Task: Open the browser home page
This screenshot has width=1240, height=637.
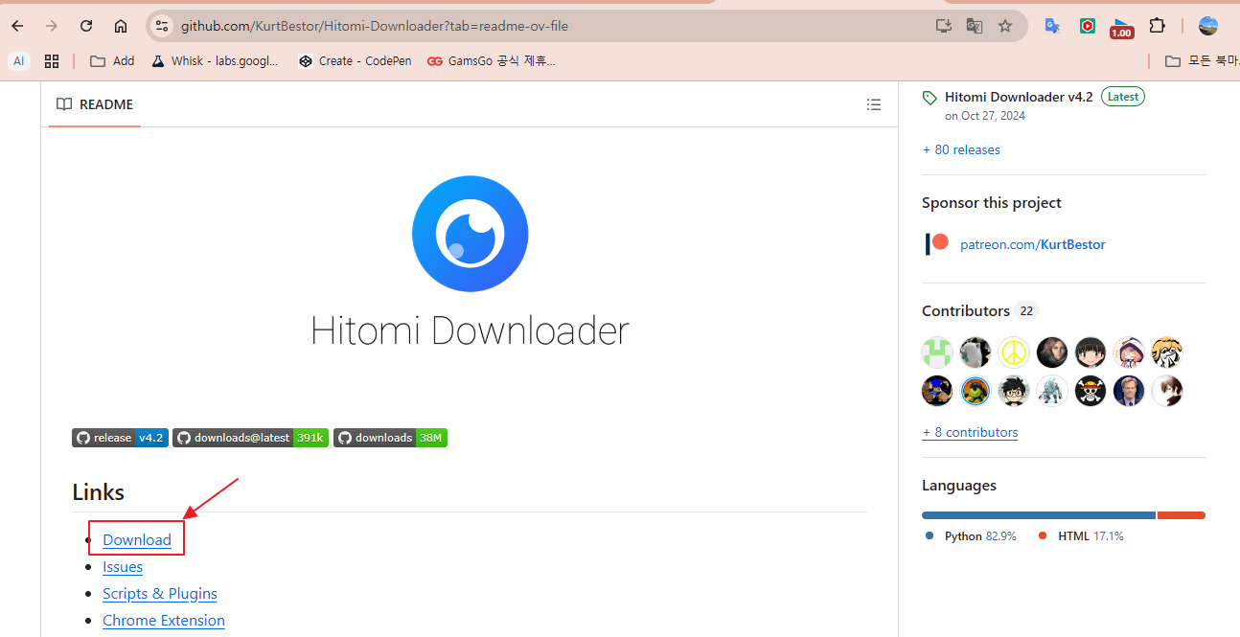Action: click(121, 26)
